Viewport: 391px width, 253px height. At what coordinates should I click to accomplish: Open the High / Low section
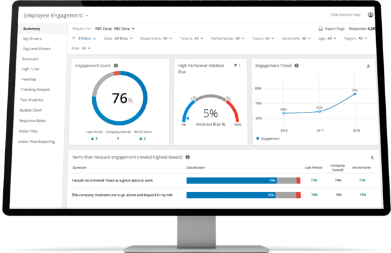31,69
